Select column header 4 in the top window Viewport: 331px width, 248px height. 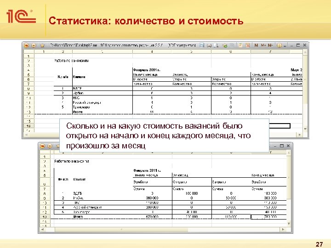coord(152,51)
